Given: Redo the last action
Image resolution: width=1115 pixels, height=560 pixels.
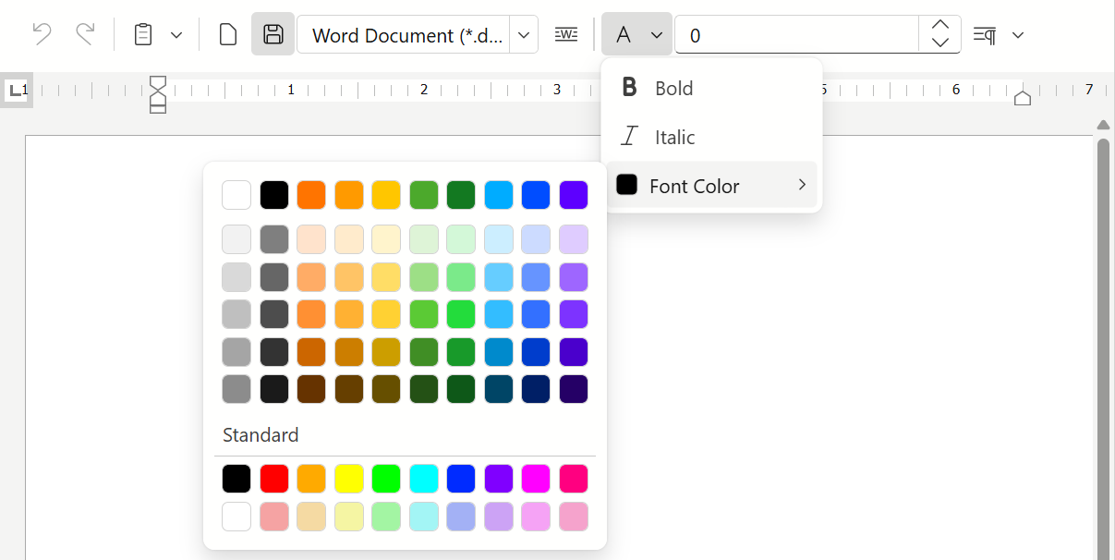Looking at the screenshot, I should (x=85, y=33).
